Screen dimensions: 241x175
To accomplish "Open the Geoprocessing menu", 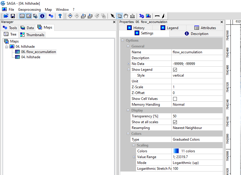I will click(29, 10).
